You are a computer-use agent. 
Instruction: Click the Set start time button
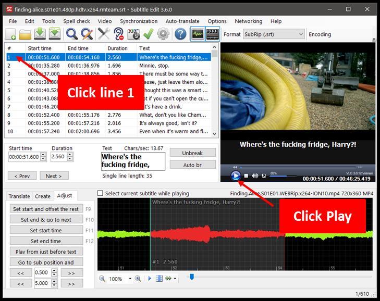click(45, 231)
